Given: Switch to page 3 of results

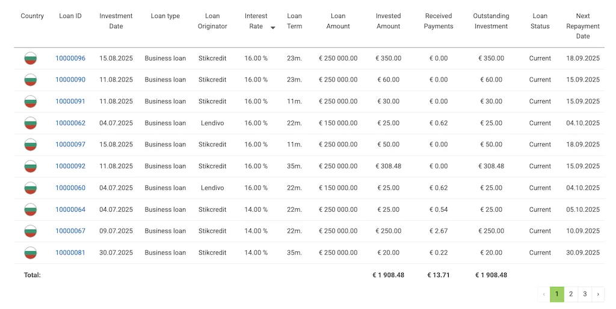Looking at the screenshot, I should [x=585, y=294].
